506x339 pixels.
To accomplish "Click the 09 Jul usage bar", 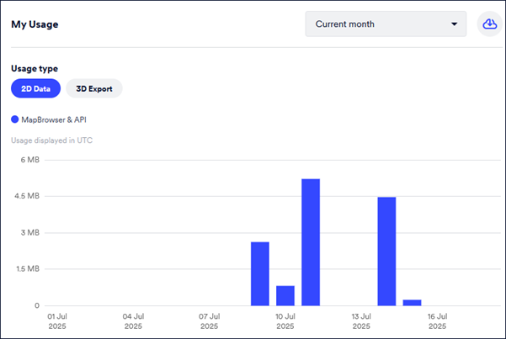I will click(260, 274).
